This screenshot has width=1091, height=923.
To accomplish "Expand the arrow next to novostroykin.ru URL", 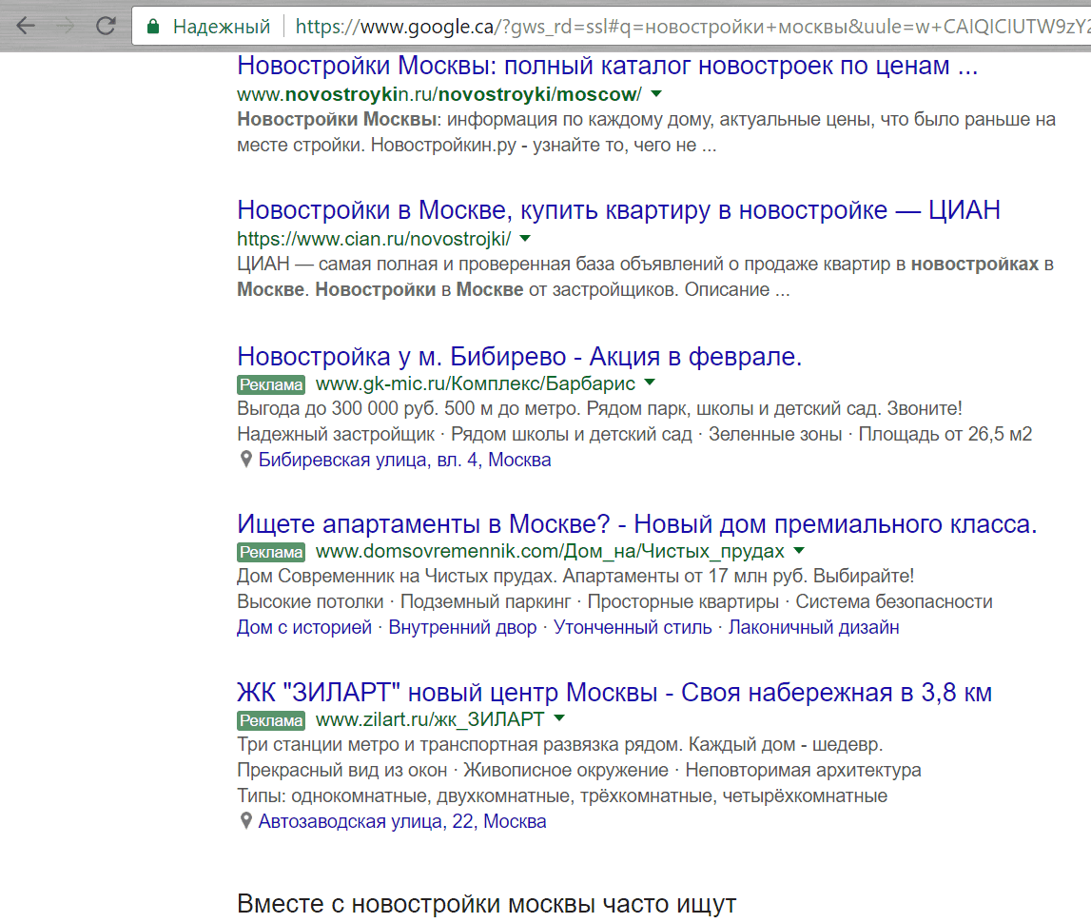I will click(x=656, y=93).
